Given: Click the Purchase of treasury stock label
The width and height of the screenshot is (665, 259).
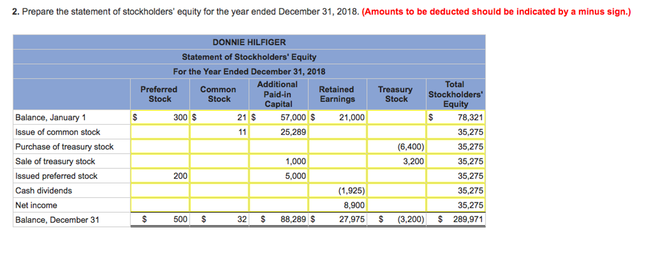Looking at the screenshot, I should coord(64,147).
